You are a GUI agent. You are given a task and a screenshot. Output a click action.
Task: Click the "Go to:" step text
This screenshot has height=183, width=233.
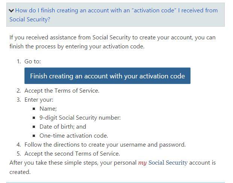33,61
